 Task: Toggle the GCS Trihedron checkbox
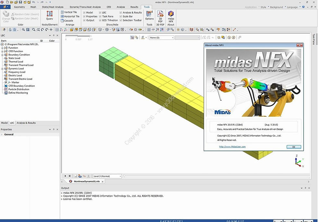(x=100, y=20)
